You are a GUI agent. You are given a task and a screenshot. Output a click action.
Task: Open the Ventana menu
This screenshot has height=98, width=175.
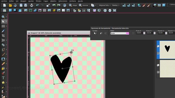coord(72,1)
